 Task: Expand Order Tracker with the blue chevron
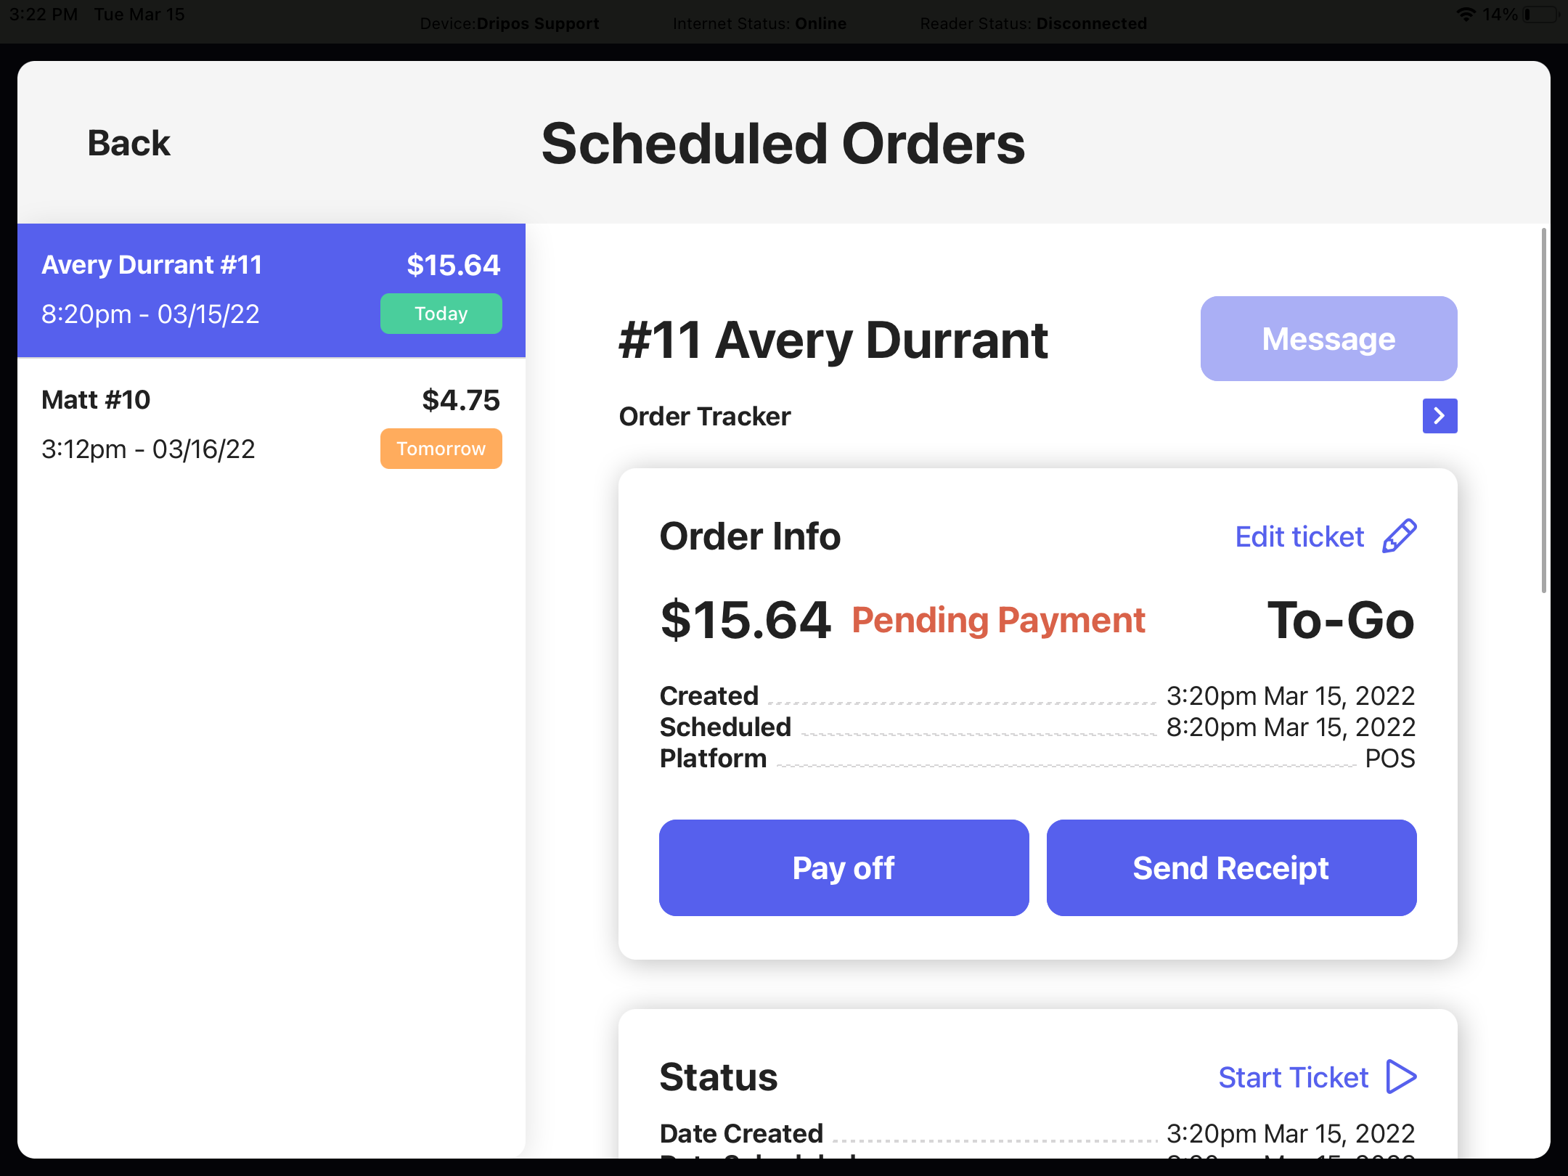(1440, 416)
